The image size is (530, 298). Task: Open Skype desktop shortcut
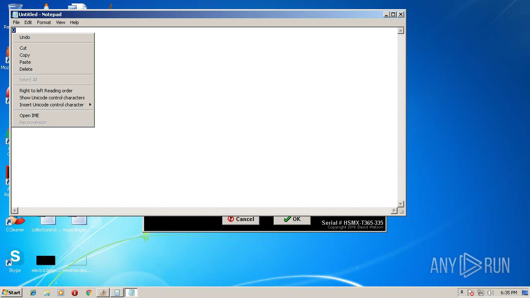(x=15, y=261)
